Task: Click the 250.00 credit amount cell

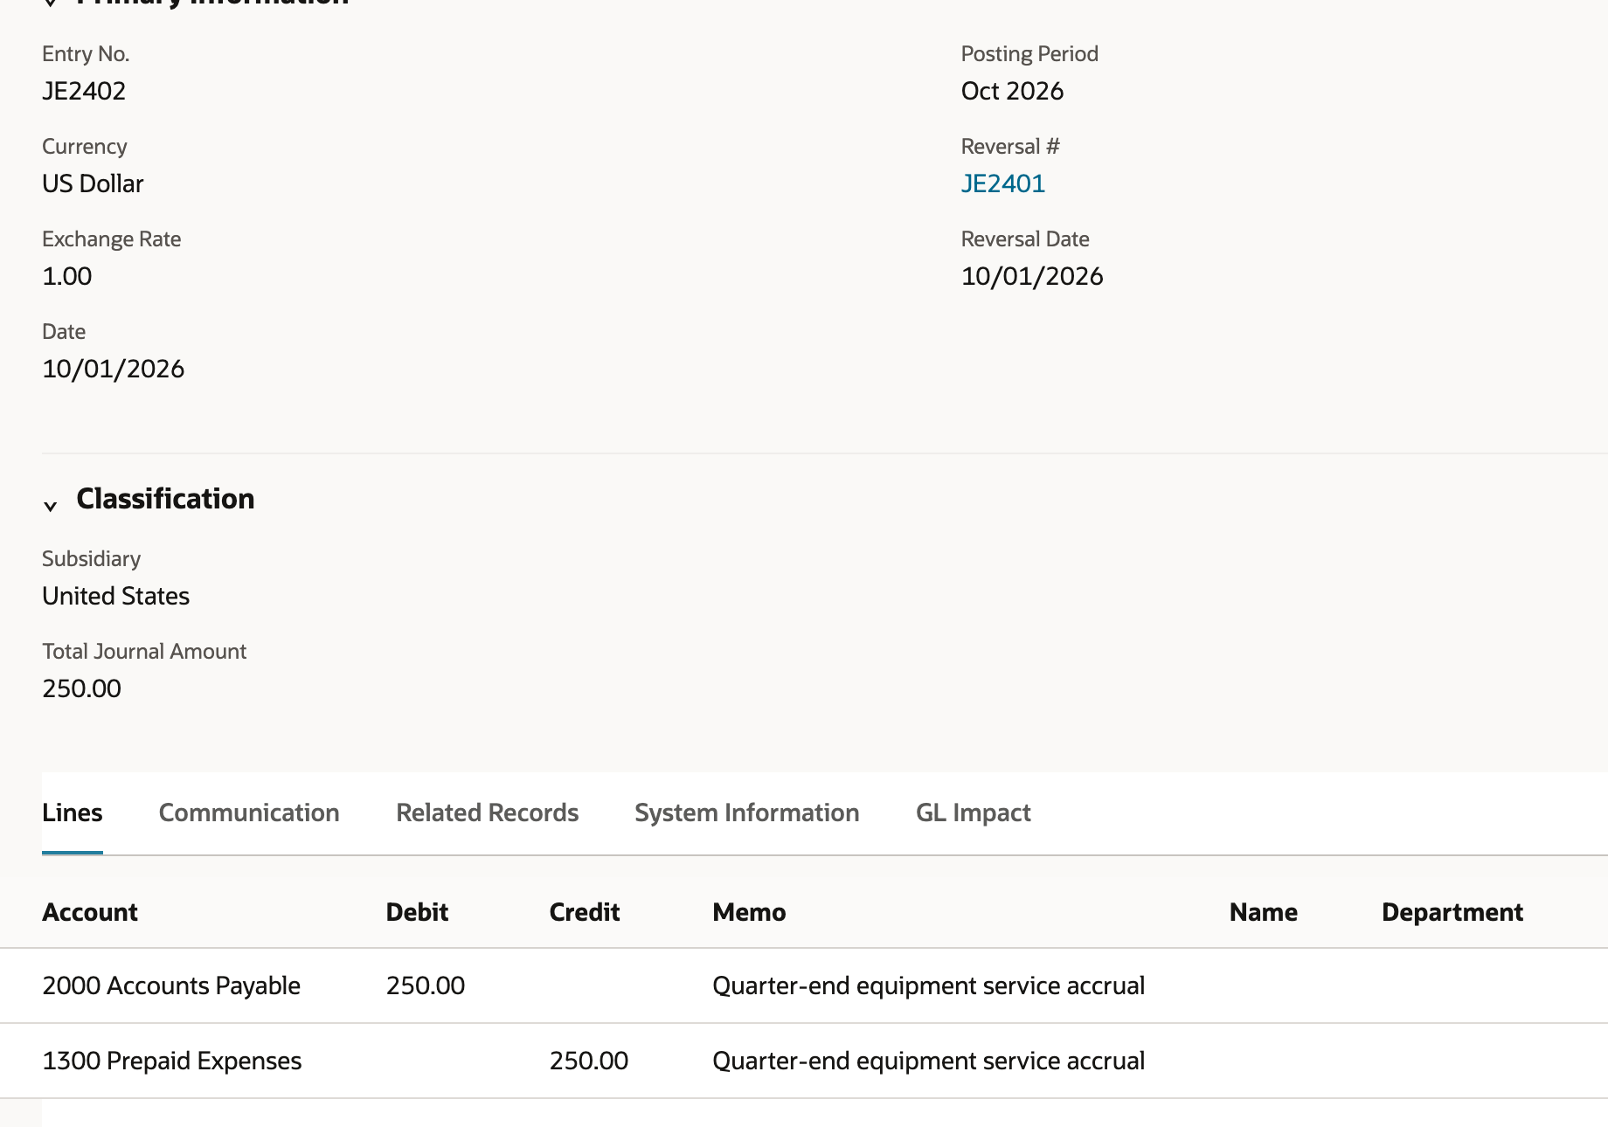Action: point(589,1061)
